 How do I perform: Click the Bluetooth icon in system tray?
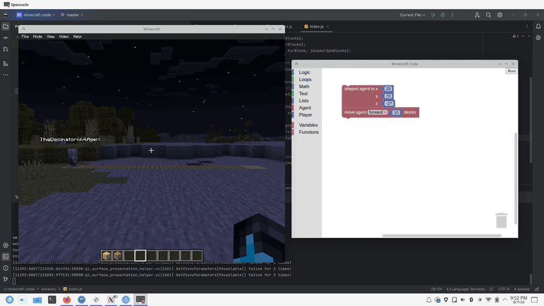[471, 299]
